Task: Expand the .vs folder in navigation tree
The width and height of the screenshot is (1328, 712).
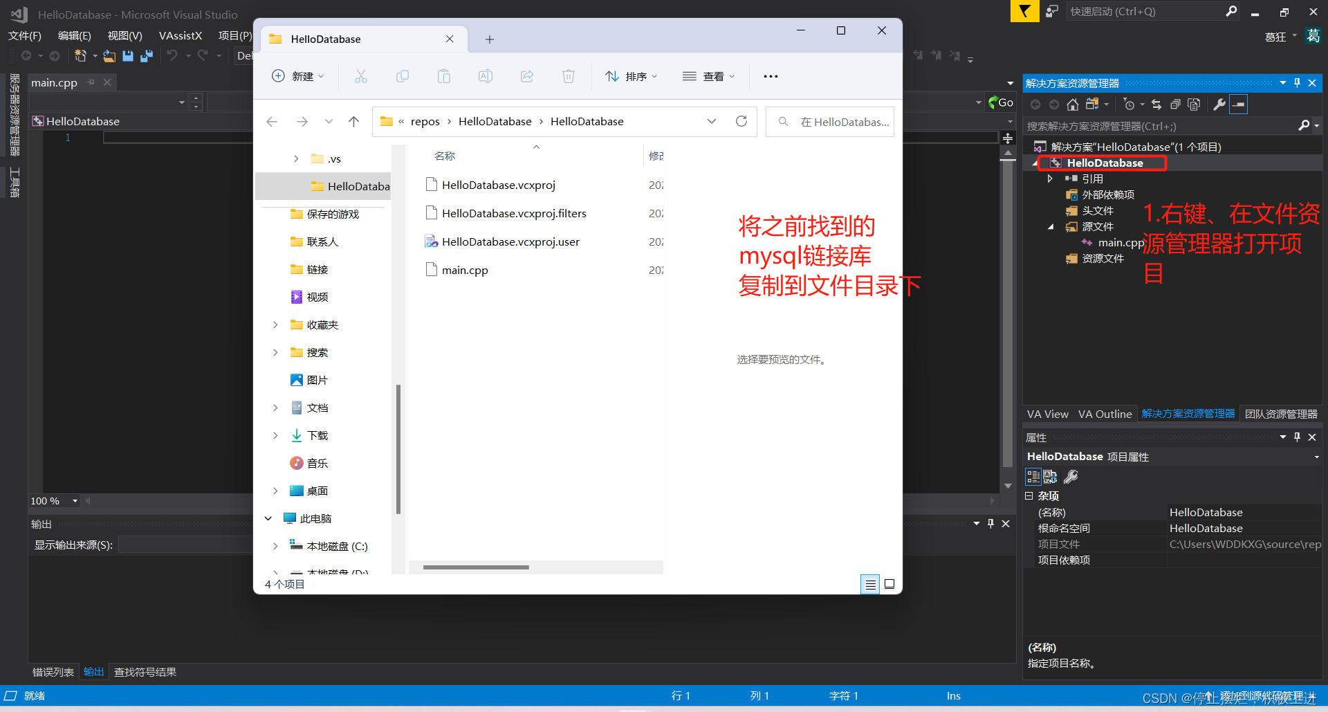Action: [296, 158]
